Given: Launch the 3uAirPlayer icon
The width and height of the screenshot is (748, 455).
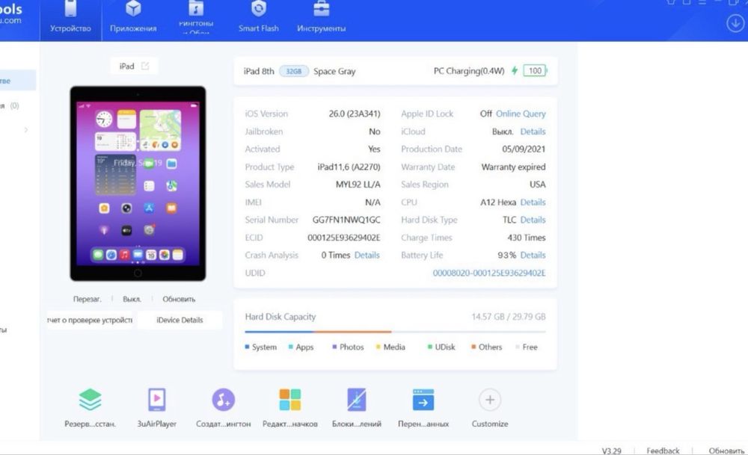Looking at the screenshot, I should (157, 399).
